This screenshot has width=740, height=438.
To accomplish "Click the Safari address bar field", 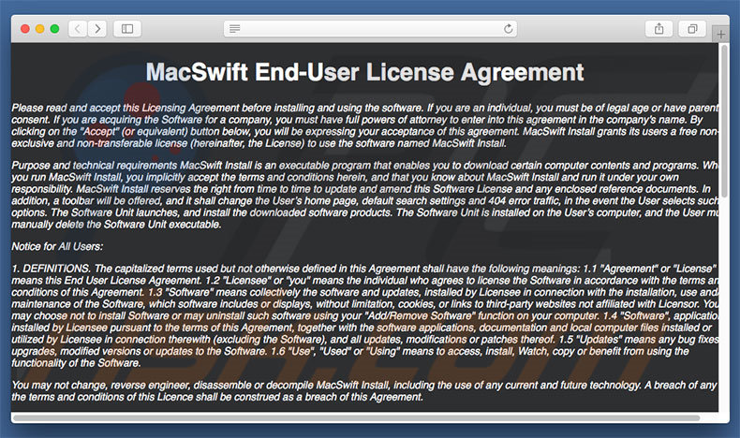I will pos(371,29).
